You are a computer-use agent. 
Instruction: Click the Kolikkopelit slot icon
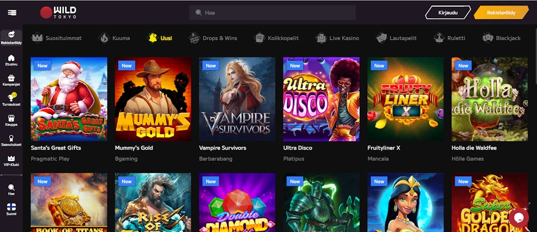(x=259, y=38)
